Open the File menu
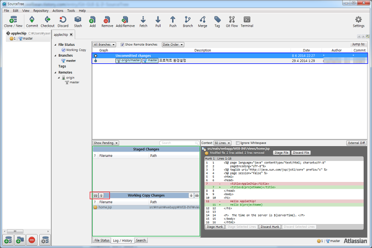 (x=7, y=11)
